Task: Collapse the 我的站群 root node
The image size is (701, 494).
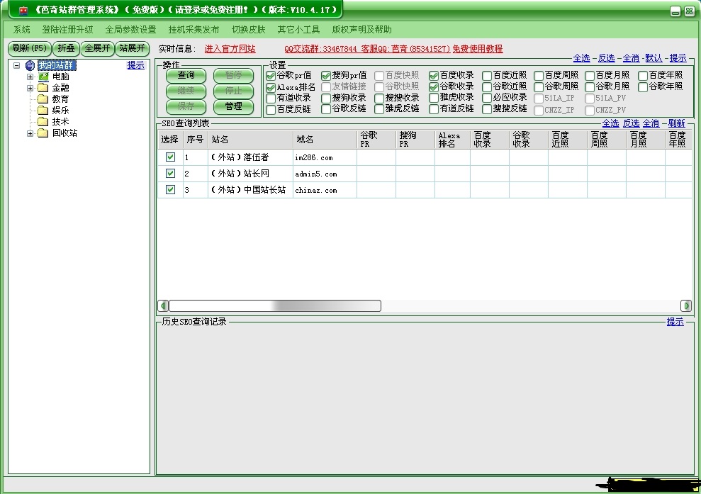Action: 16,65
